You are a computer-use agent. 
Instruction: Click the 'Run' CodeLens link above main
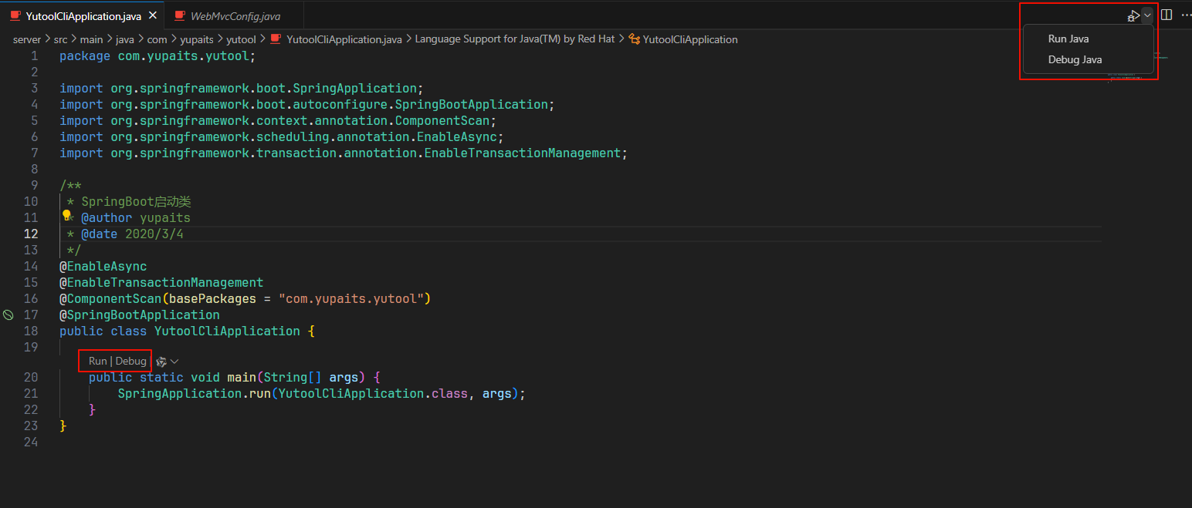pos(97,361)
